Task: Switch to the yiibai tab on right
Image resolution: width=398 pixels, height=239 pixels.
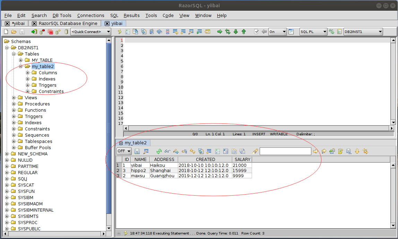Action: click(x=117, y=23)
